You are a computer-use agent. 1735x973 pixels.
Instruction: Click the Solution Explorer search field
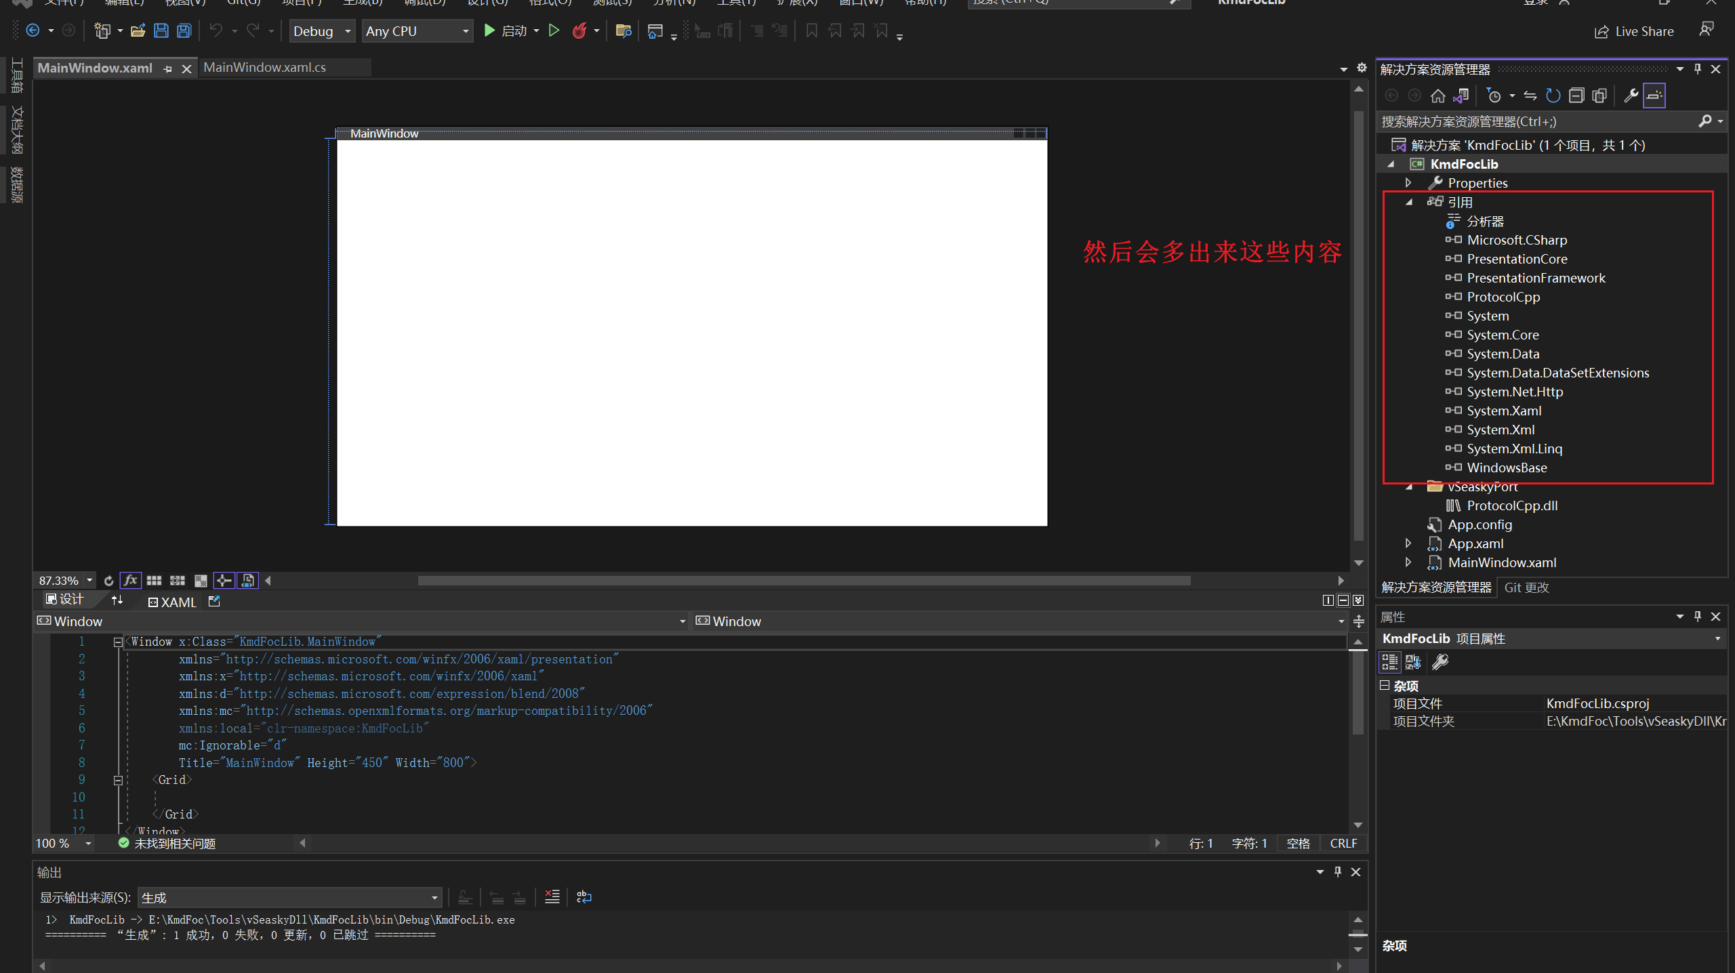tap(1538, 121)
